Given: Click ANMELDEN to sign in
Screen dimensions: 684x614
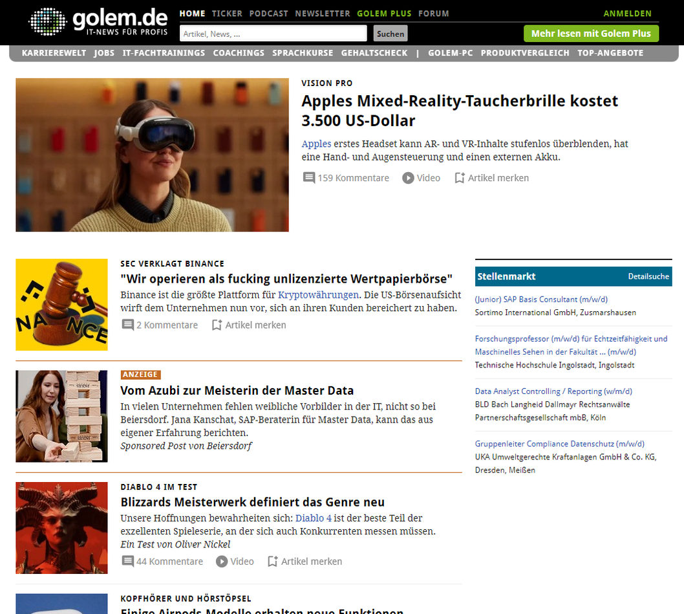Looking at the screenshot, I should [627, 14].
